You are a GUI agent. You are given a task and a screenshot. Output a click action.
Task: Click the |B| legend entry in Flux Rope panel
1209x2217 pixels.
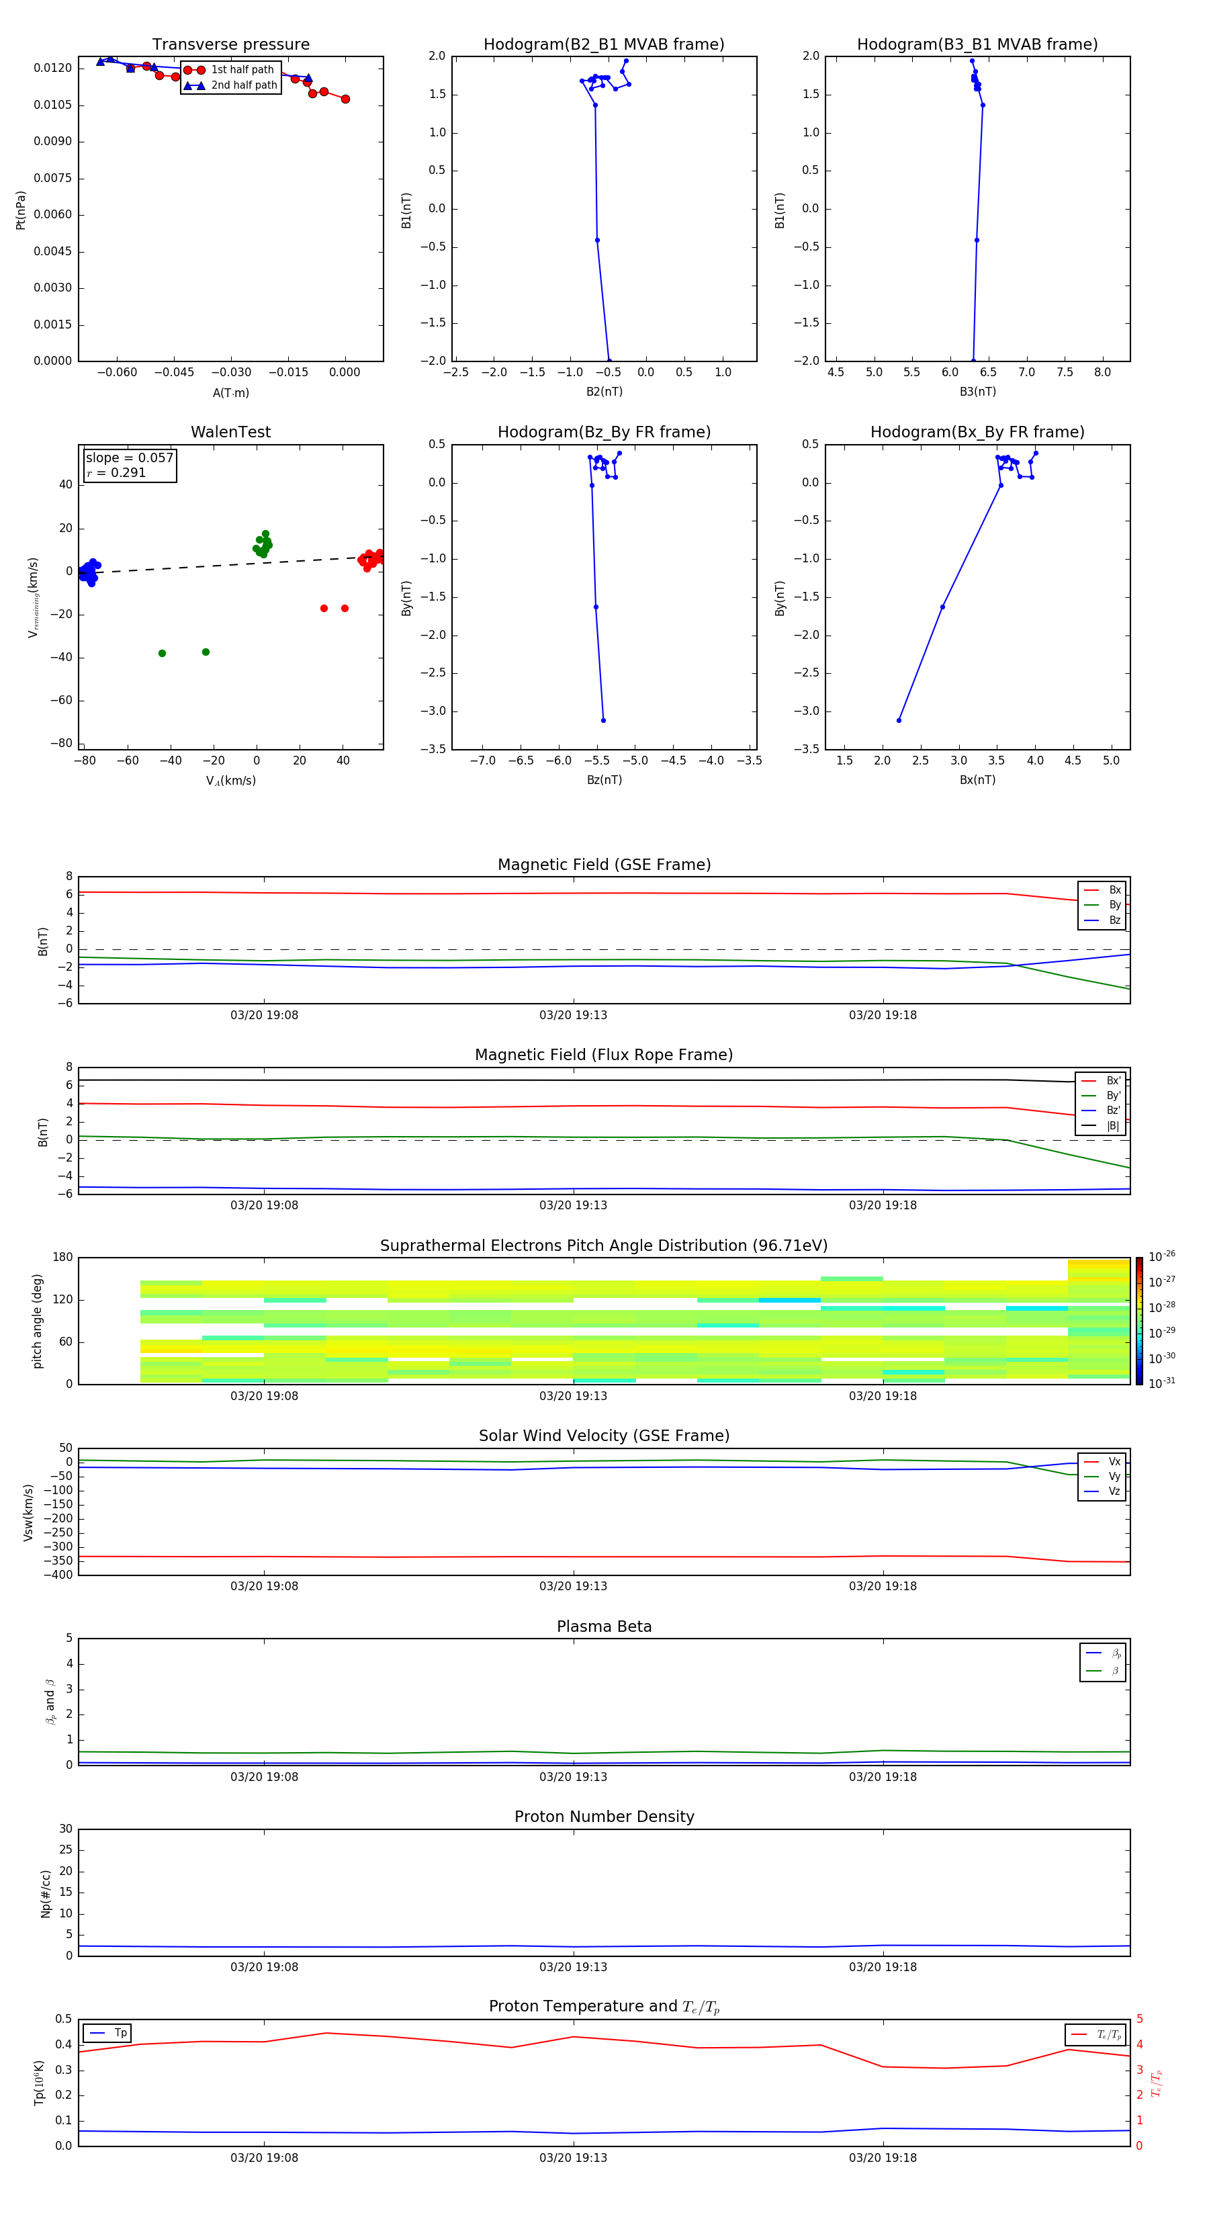(1102, 1126)
